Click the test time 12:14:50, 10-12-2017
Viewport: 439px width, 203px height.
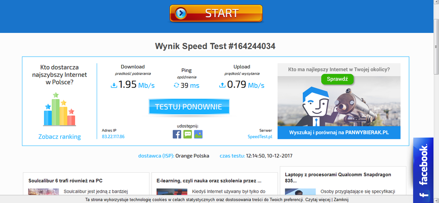point(269,156)
